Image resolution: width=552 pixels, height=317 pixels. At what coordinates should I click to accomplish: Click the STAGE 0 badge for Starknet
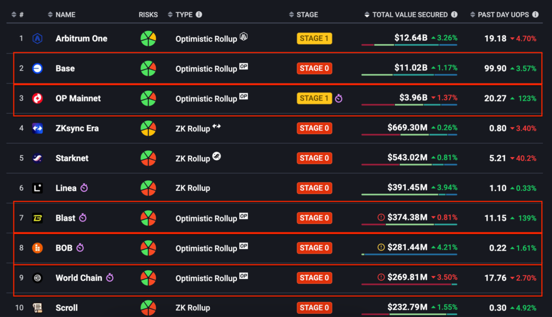tap(314, 158)
